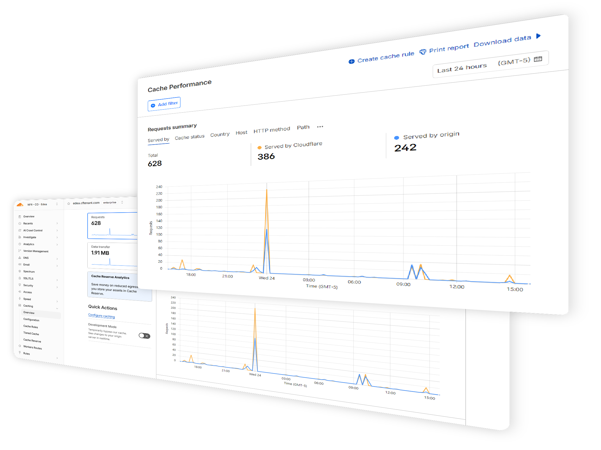Click the Speed lightning bolt icon
Viewport: 601px width, 450px height.
pyautogui.click(x=20, y=299)
